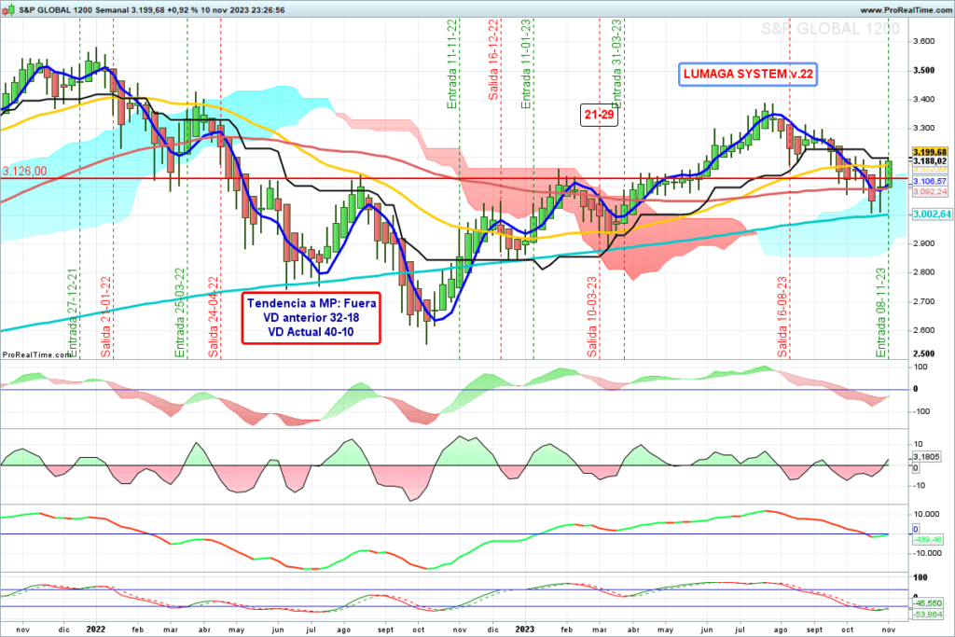Click the yellow 3.199,68 current price tag
The height and width of the screenshot is (637, 955).
pos(930,152)
